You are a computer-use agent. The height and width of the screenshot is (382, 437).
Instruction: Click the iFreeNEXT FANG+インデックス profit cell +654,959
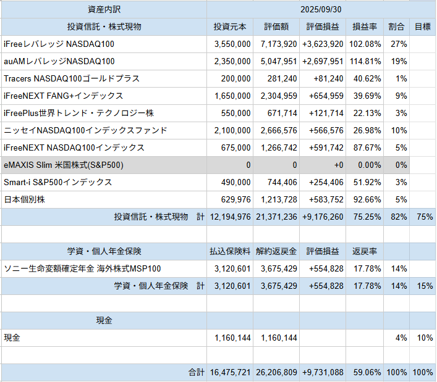323,96
